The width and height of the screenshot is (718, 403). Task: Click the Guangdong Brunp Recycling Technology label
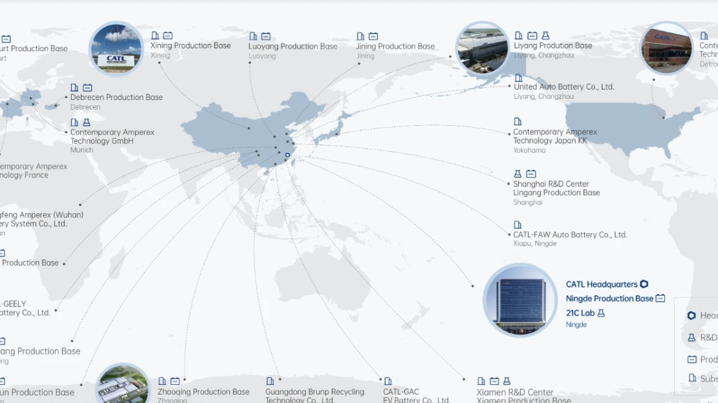[x=314, y=396]
